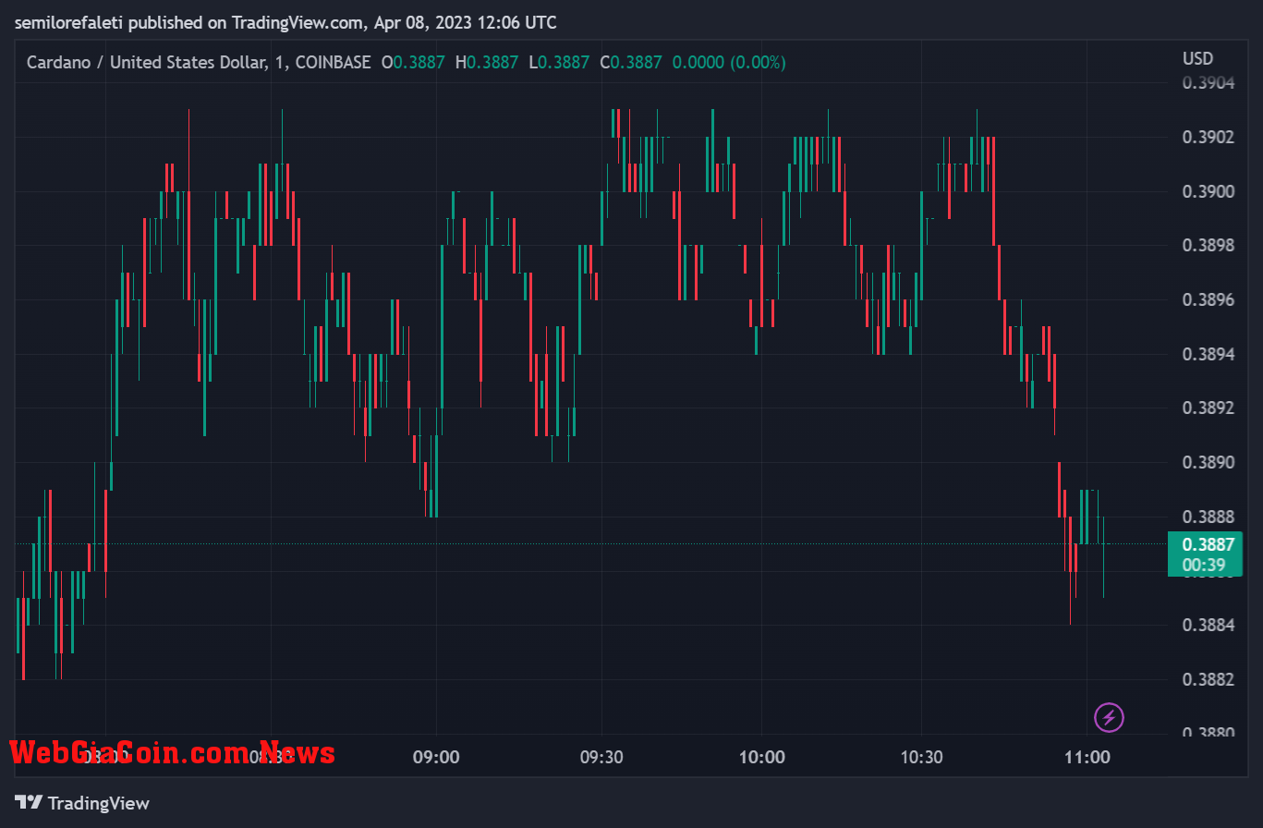The image size is (1263, 828).
Task: Click the open value O0.3887
Action: tap(413, 62)
